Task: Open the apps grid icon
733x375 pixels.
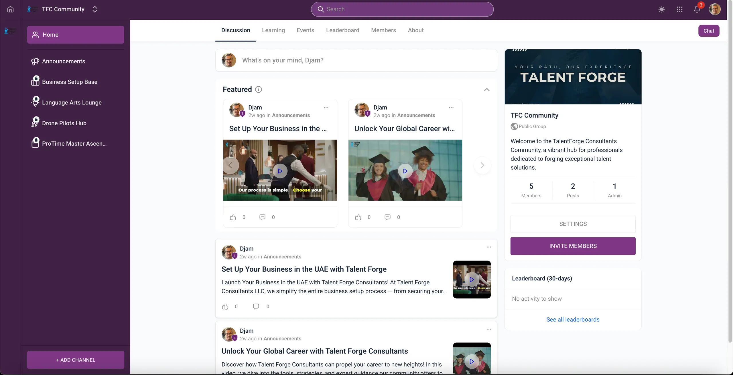Action: coord(679,9)
